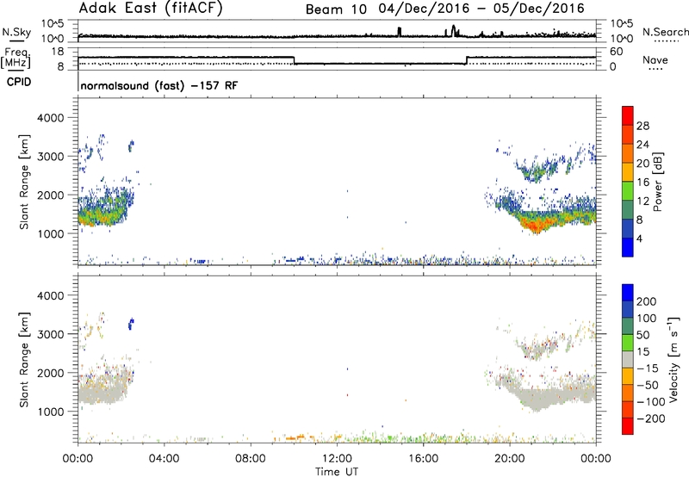Click the 'N.Search' label
Image resolution: width=689 pixels, height=477 pixels.
pyautogui.click(x=666, y=32)
